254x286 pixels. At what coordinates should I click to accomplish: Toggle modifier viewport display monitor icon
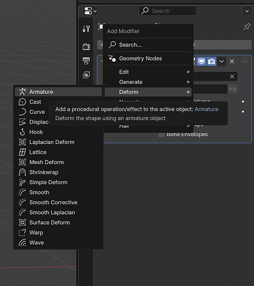pyautogui.click(x=202, y=62)
